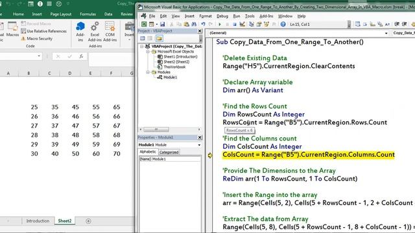
Task: Switch to the Page Layout ribbon tab
Action: pos(60,14)
